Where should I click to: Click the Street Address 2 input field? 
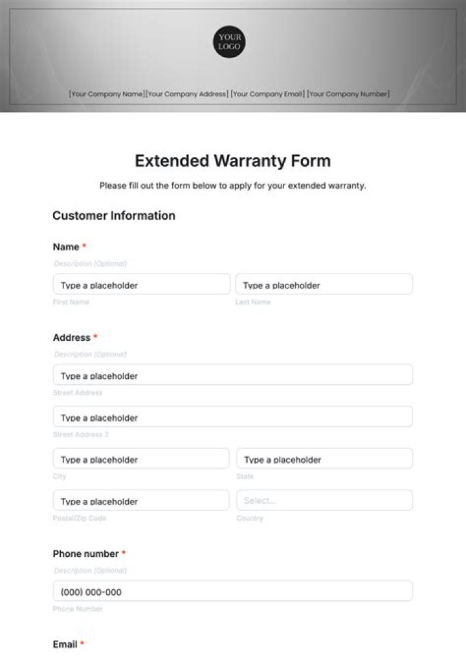pos(232,417)
